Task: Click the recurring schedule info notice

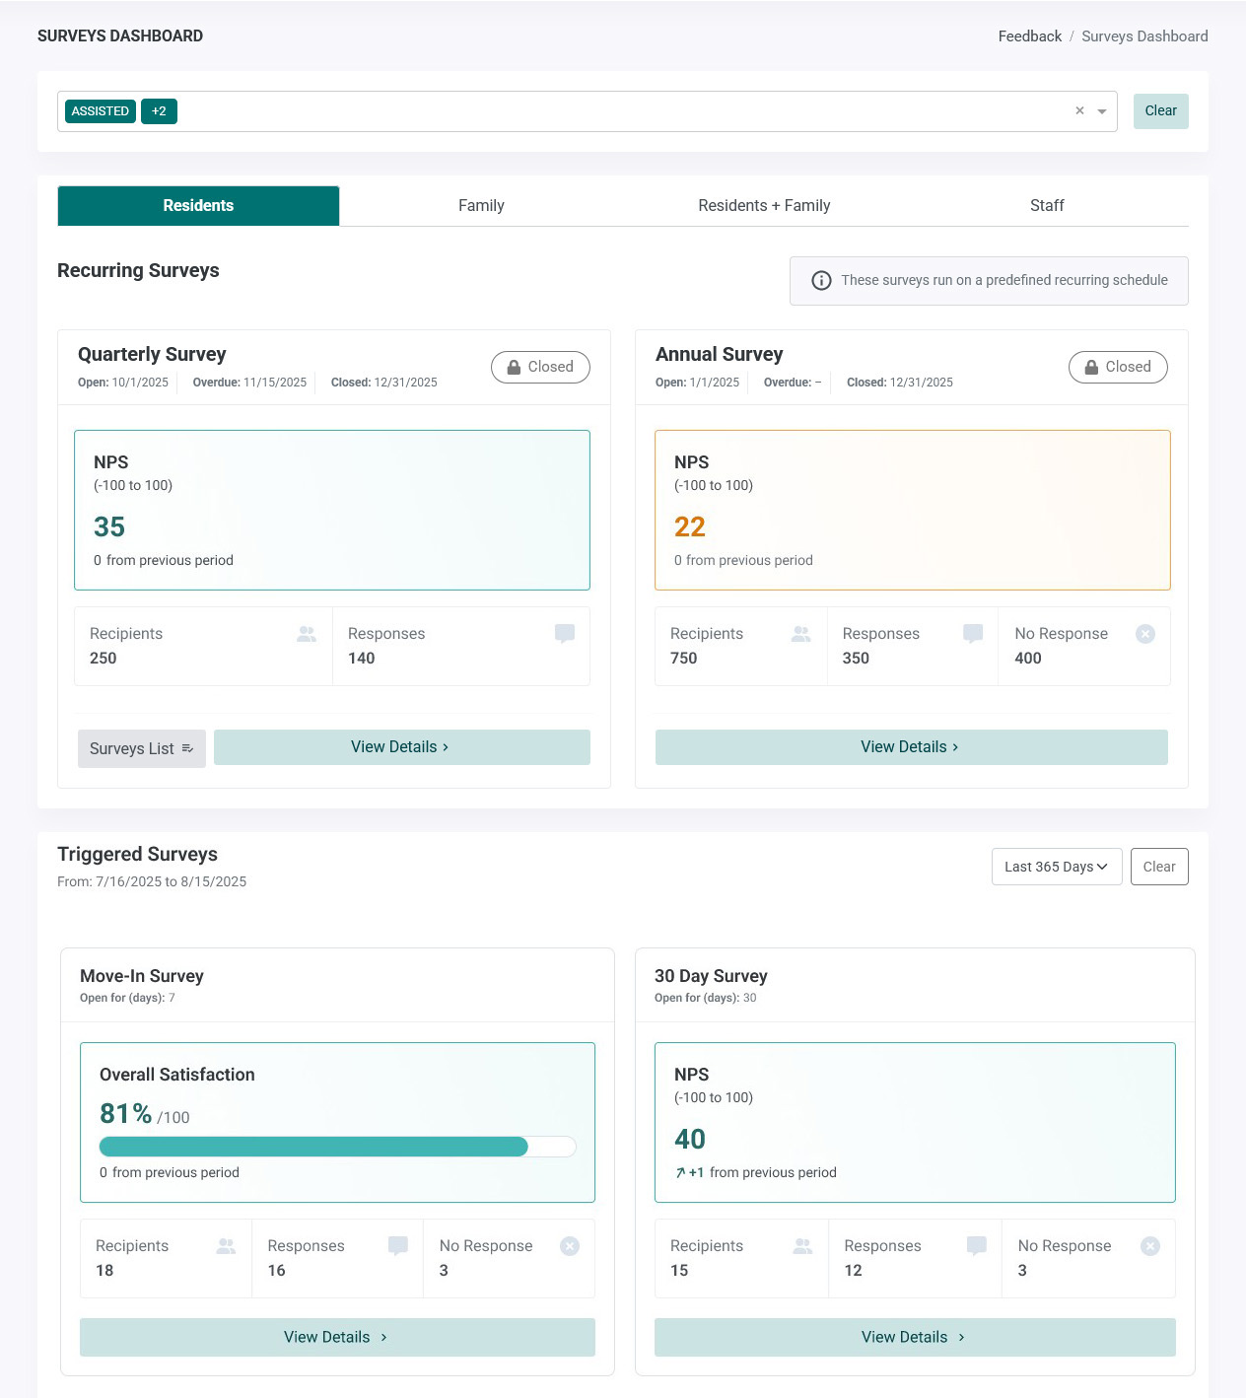Action: click(989, 281)
